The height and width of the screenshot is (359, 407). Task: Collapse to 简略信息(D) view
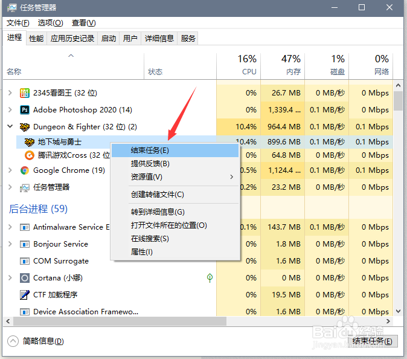tap(36, 341)
